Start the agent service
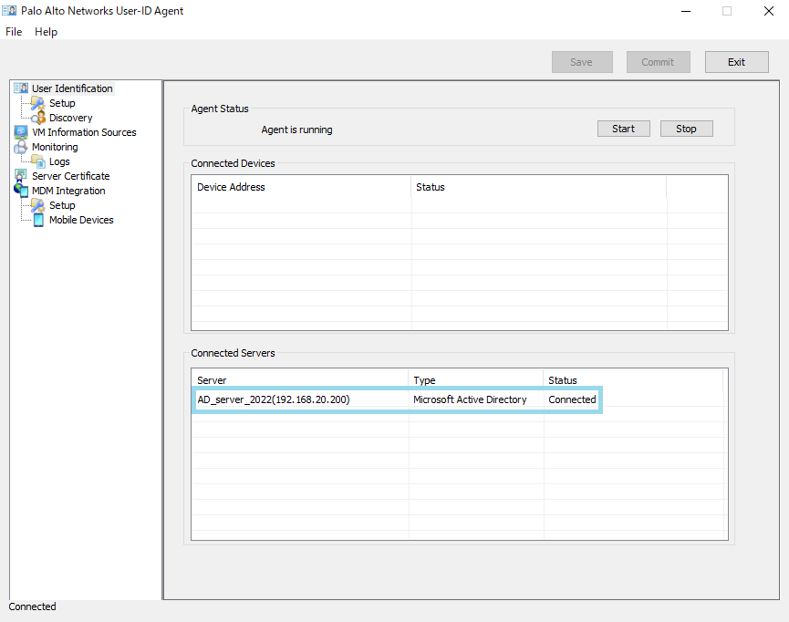789x622 pixels. 624,129
